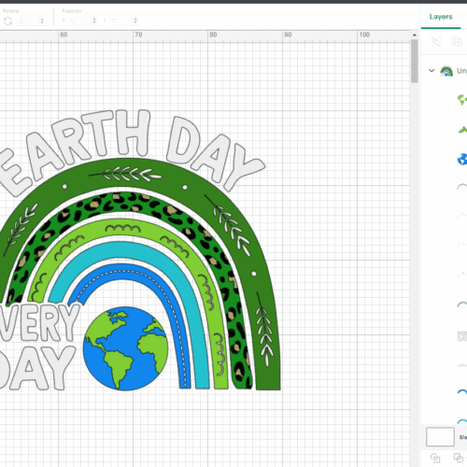Select the gray text layer thumbnail
This screenshot has height=467, width=467.
coord(462,336)
